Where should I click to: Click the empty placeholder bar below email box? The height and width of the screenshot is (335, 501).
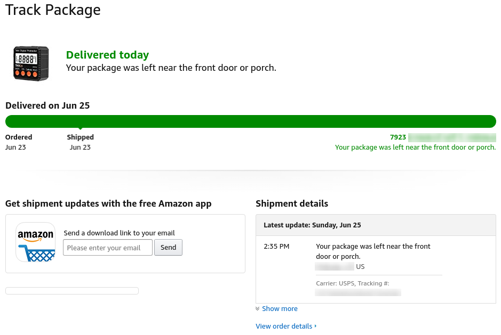(72, 291)
